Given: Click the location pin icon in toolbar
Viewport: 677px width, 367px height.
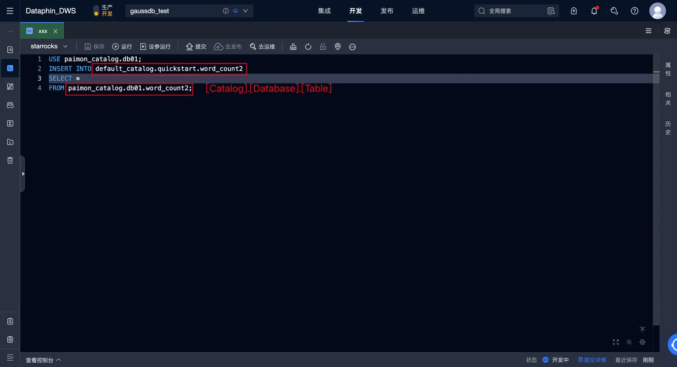Looking at the screenshot, I should click(x=338, y=47).
